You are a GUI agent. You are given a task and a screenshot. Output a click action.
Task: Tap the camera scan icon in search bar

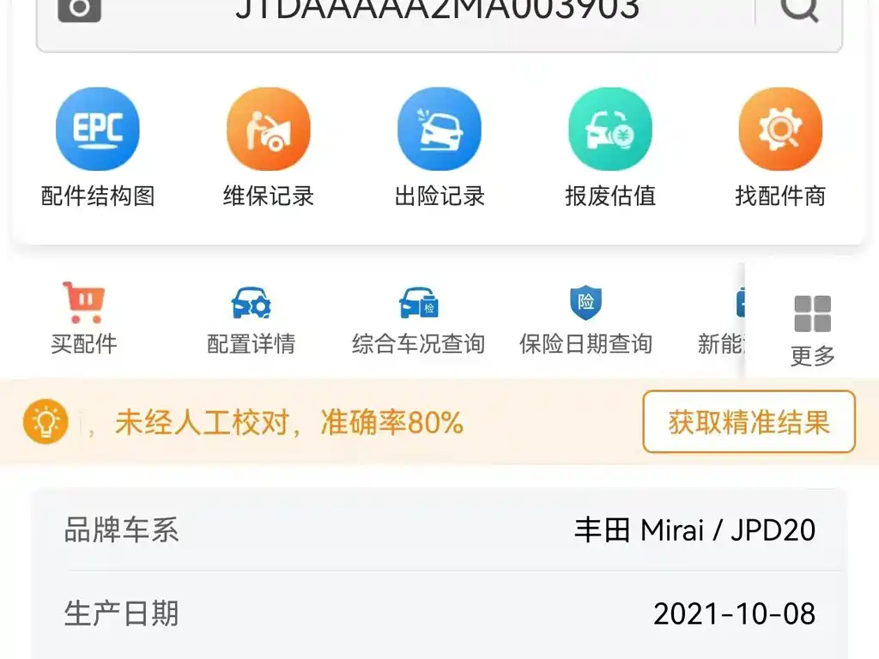coord(80,8)
